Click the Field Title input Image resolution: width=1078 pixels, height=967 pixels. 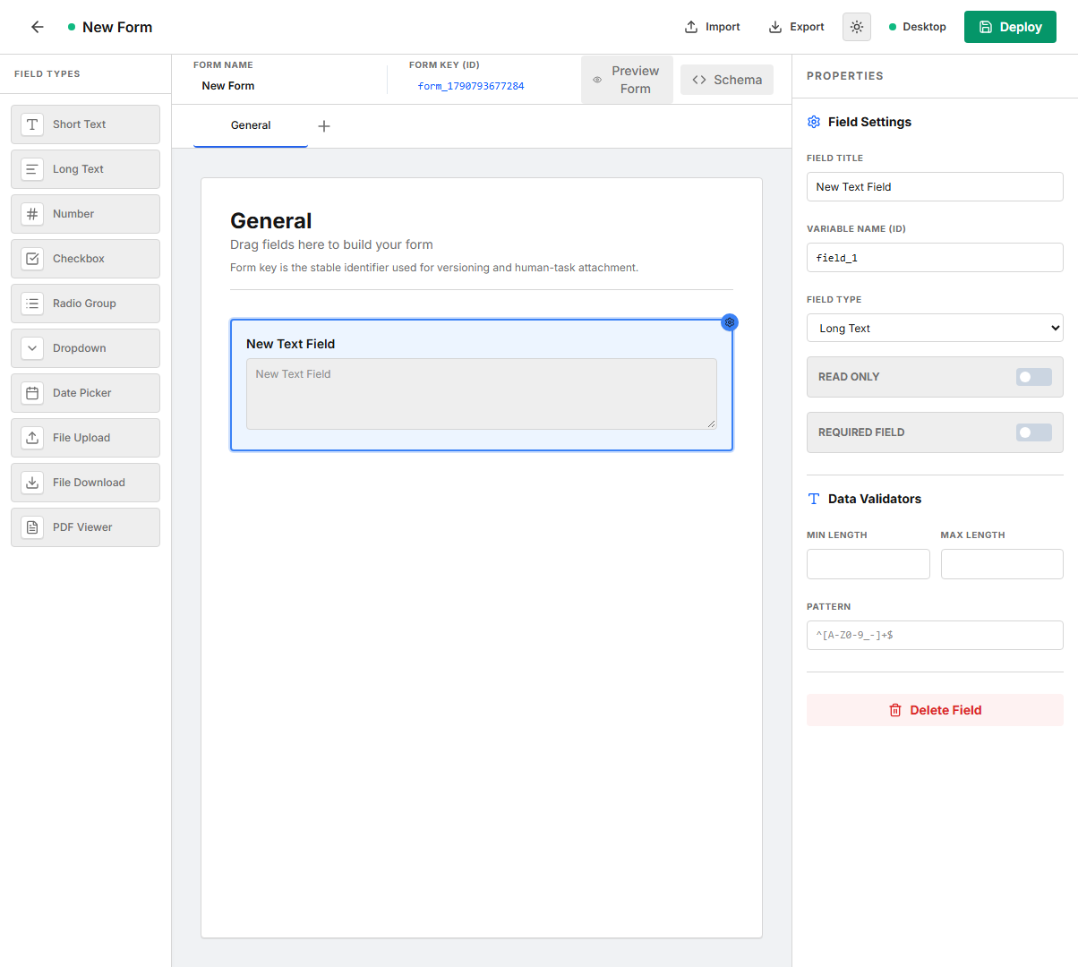(x=935, y=186)
